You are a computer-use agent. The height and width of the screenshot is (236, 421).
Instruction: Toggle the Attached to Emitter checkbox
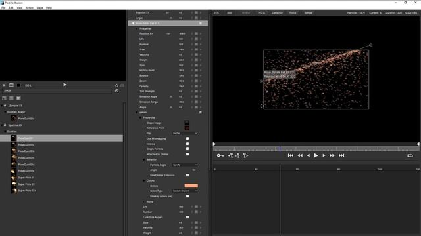[x=187, y=154]
